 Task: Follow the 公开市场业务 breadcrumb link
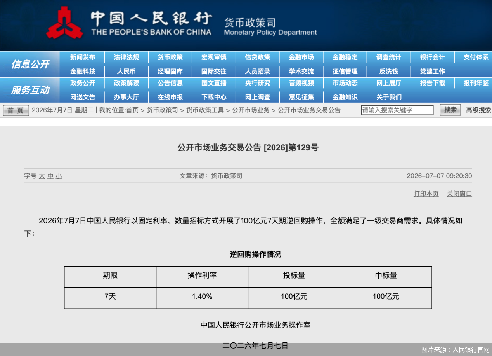pyautogui.click(x=251, y=110)
